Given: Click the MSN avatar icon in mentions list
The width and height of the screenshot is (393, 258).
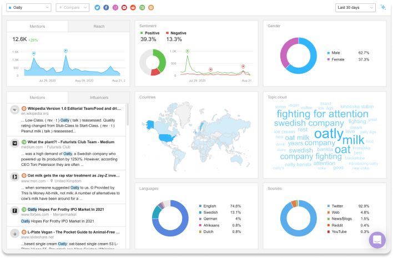Looking at the screenshot, I should [15, 177].
